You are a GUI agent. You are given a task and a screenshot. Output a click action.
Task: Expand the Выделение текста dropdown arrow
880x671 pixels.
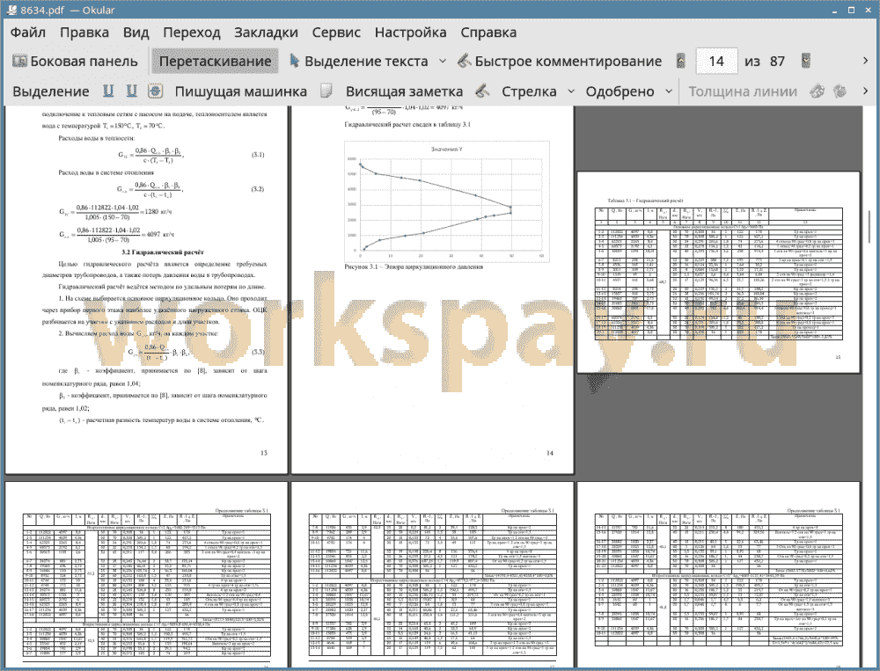[x=443, y=61]
